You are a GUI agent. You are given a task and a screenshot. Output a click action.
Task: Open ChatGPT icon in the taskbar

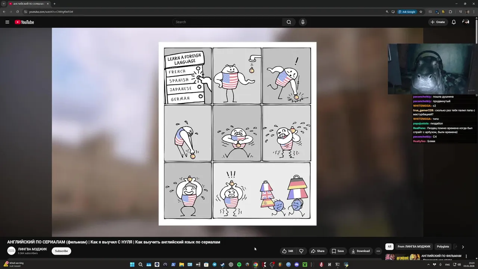231,265
